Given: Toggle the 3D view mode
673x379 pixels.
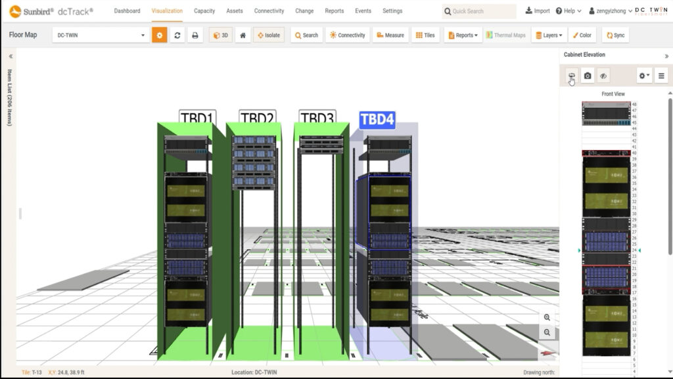Looking at the screenshot, I should pyautogui.click(x=220, y=36).
